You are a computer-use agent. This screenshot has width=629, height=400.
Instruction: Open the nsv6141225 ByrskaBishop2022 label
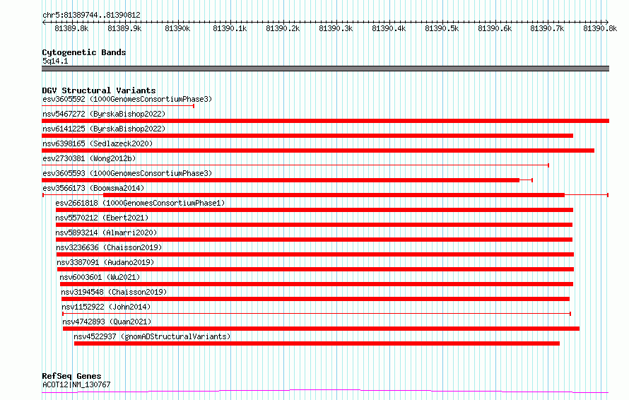[104, 129]
